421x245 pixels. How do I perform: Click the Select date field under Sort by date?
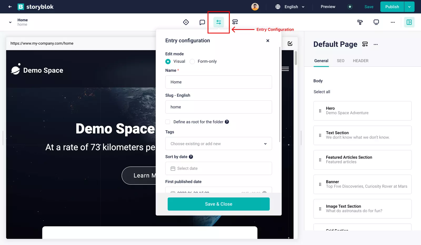[218, 168]
